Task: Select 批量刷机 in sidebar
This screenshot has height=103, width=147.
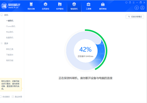Action: click(10, 38)
